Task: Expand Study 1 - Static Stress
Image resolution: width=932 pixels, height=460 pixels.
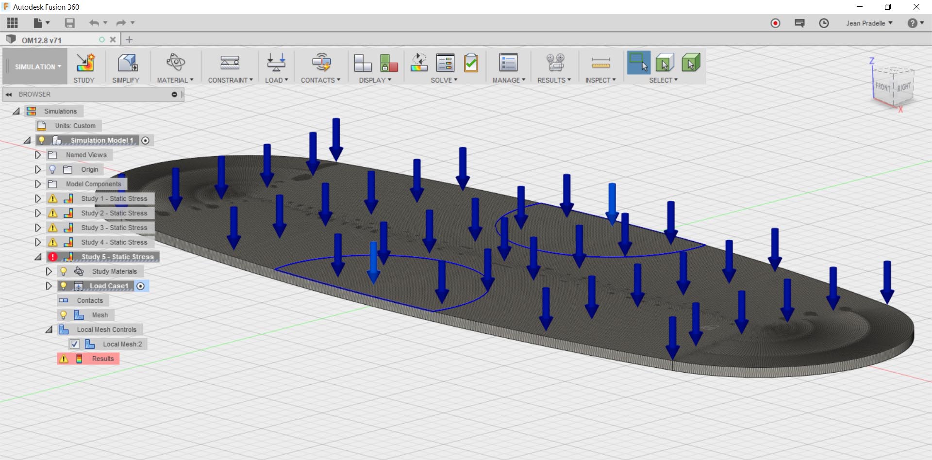Action: [x=37, y=198]
